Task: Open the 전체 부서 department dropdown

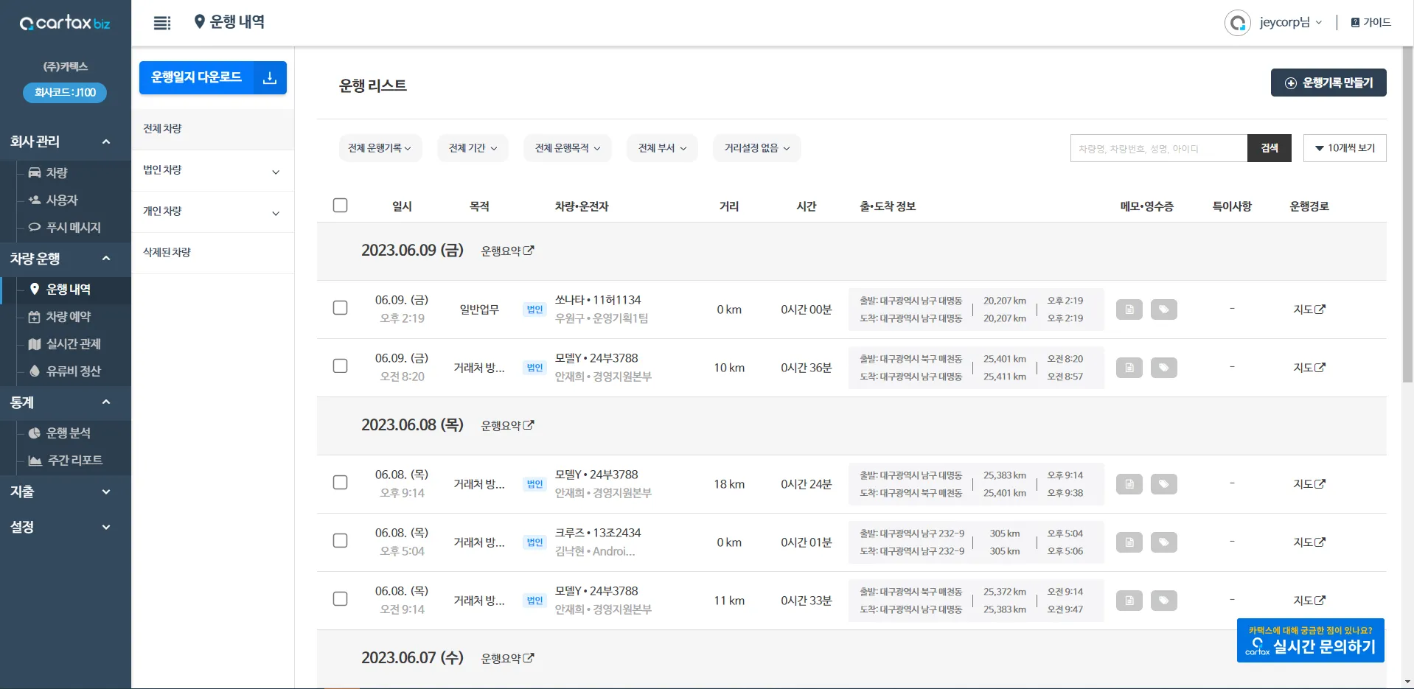Action: (x=662, y=148)
